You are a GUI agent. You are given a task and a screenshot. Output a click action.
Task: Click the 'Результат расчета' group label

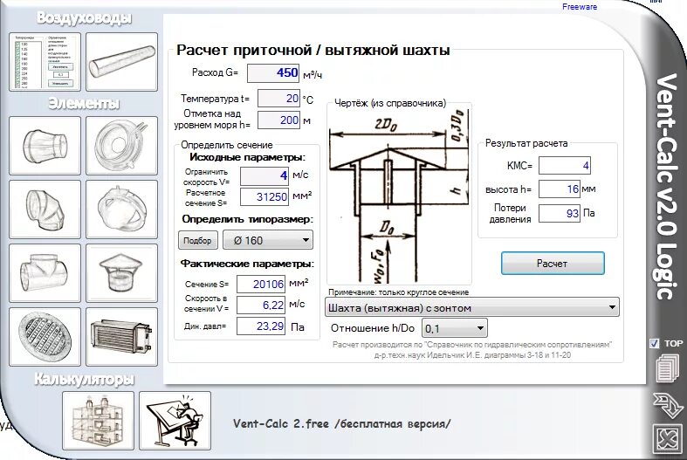[526, 143]
